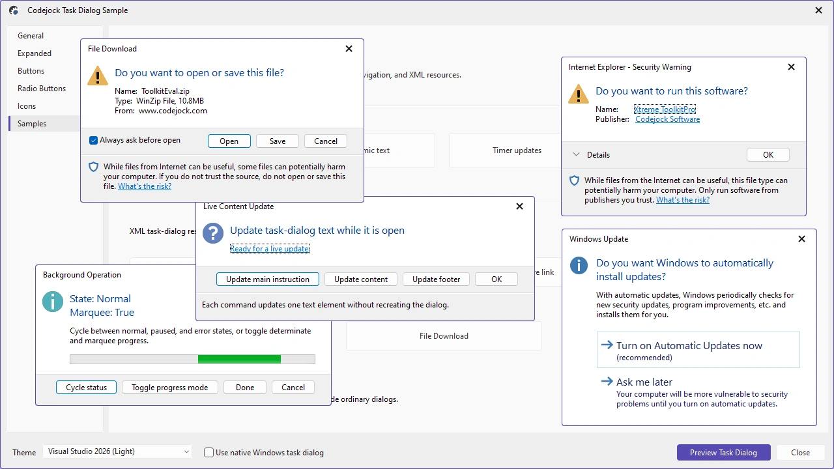Select the Buttons page
This screenshot has height=469, width=834.
pyautogui.click(x=55, y=71)
